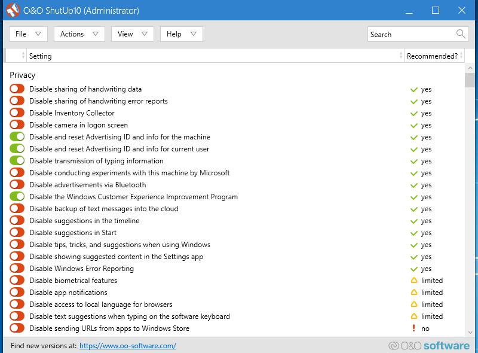Toggle Disable suggestions in Start
The image size is (478, 353).
pos(17,232)
